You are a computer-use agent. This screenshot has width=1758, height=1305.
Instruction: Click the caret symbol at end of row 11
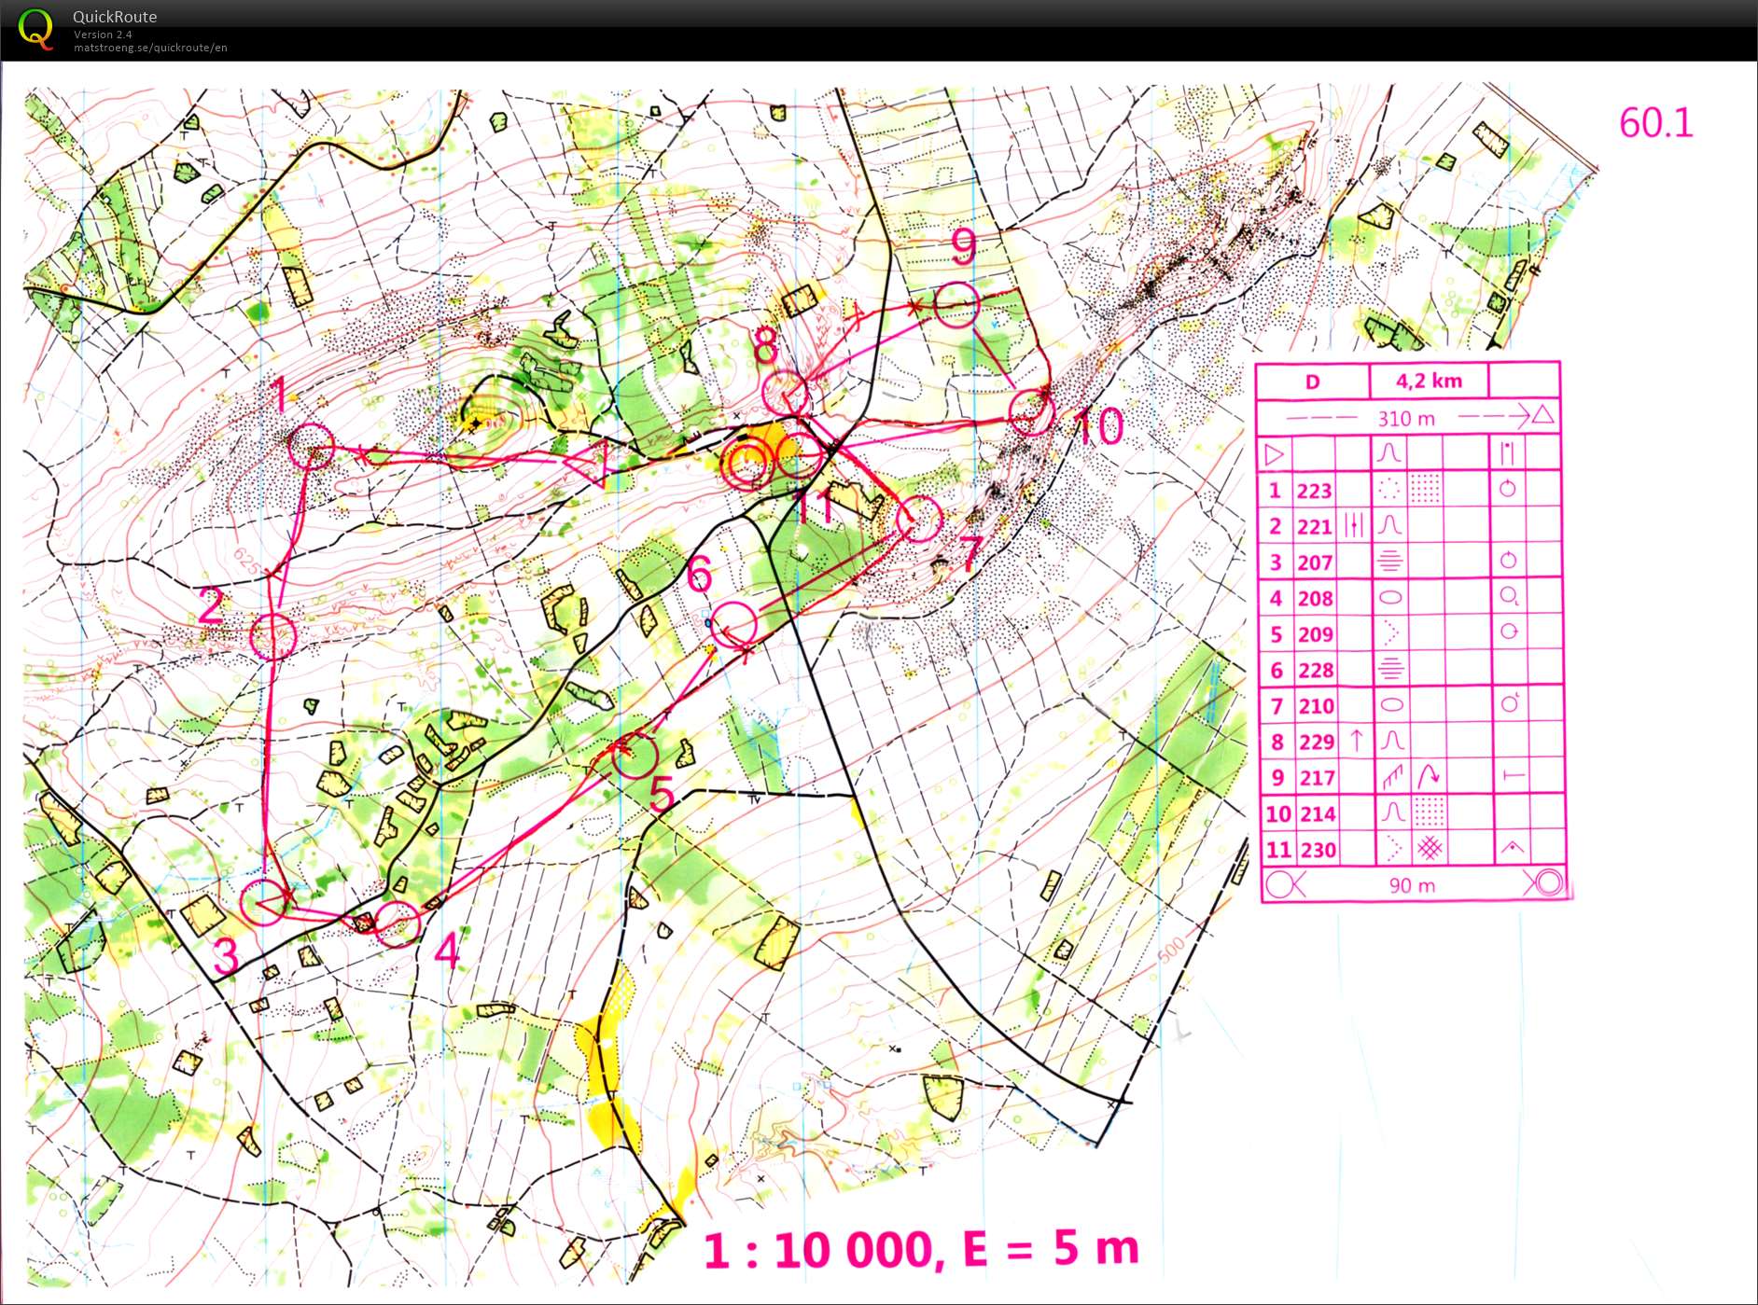(1513, 848)
